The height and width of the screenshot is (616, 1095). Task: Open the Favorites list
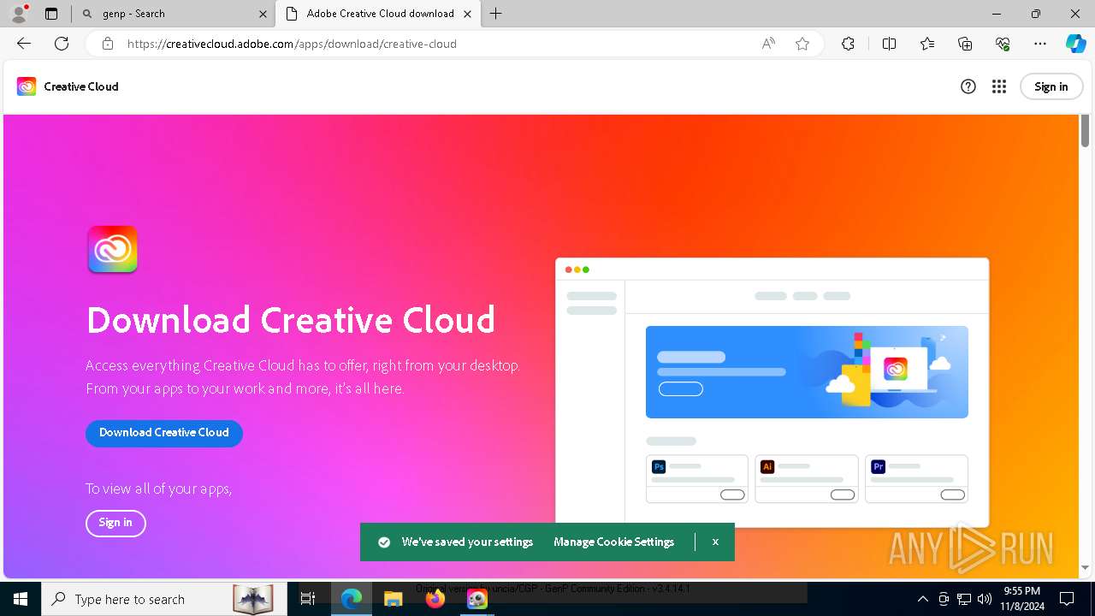[927, 44]
